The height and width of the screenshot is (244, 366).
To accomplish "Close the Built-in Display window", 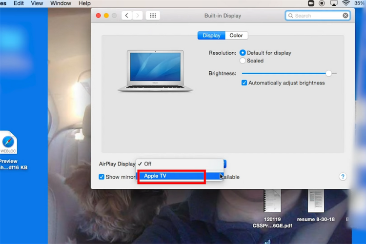I will point(98,16).
